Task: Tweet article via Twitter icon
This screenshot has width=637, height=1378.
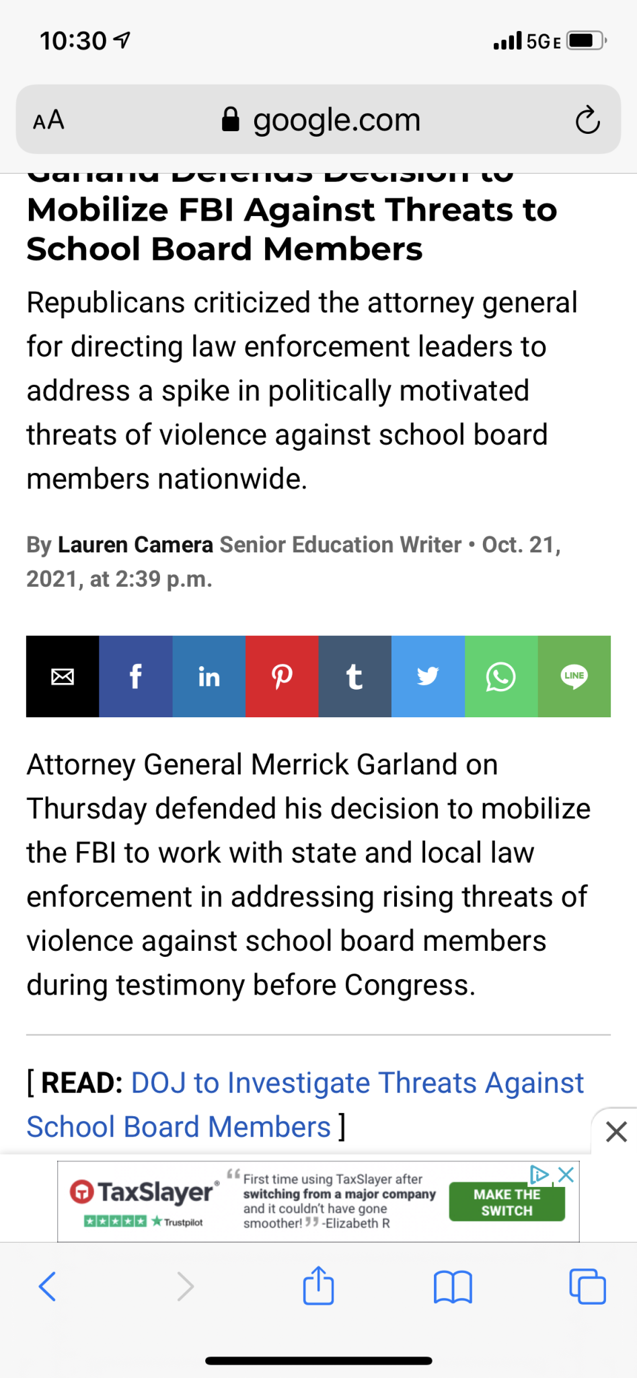Action: tap(428, 676)
